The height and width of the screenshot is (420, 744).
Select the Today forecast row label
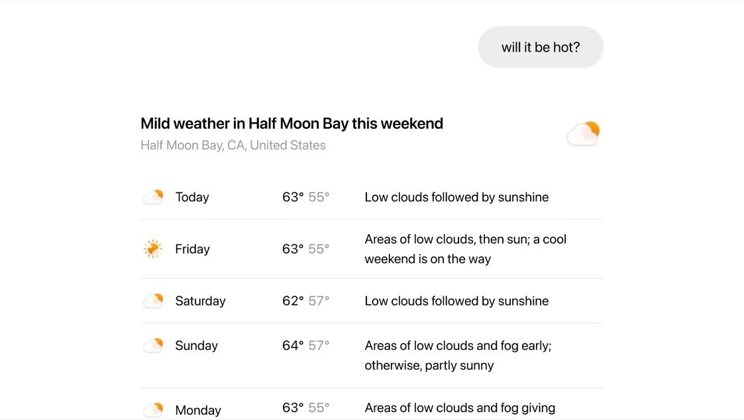pos(192,197)
